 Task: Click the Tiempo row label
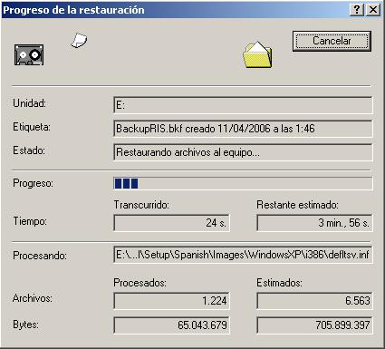coord(30,221)
